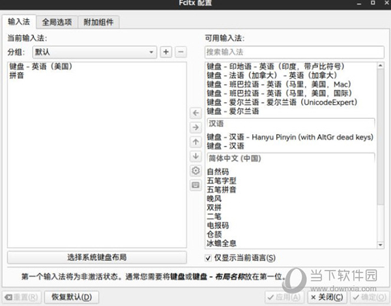391x306 pixels.
Task: Remove the current group with minus button
Action: [x=181, y=52]
